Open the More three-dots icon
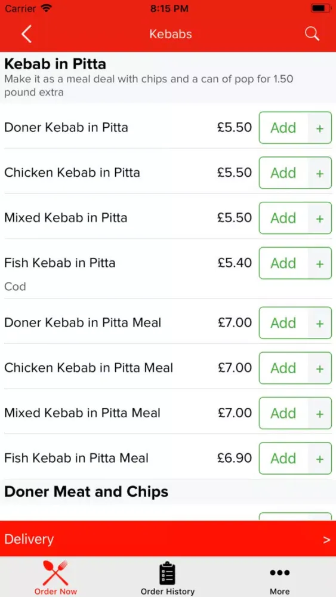 click(280, 573)
